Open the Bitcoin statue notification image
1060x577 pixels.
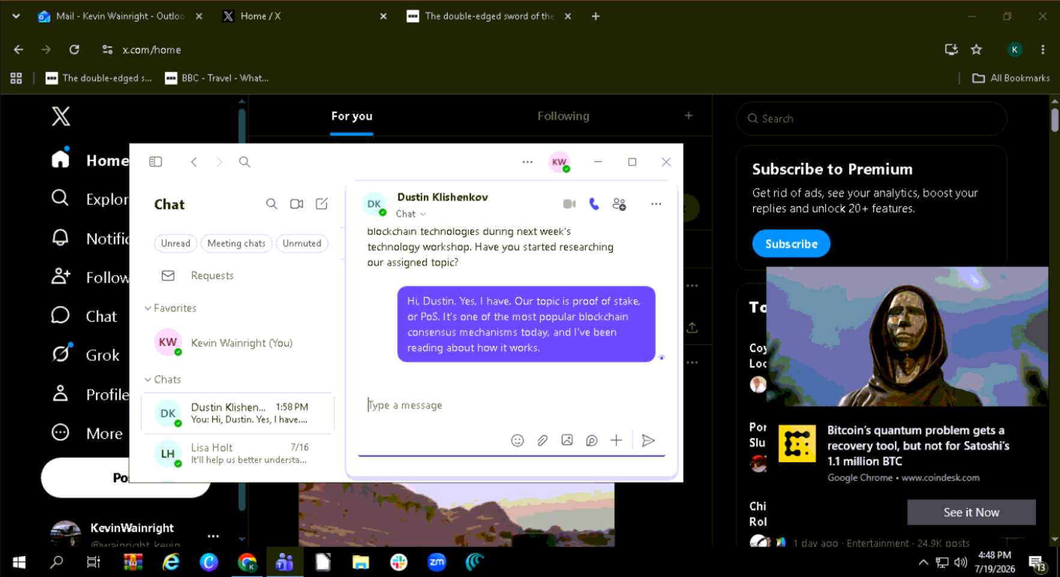click(908, 336)
